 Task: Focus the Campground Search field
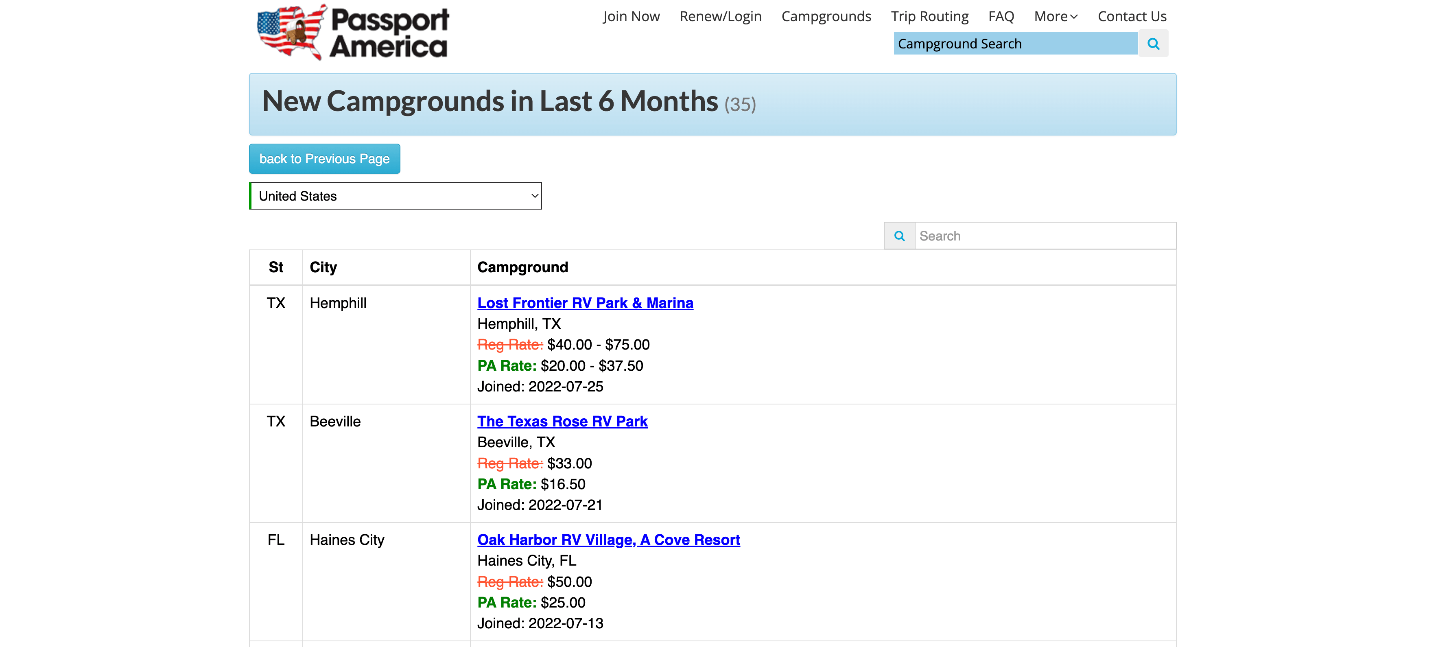(1015, 44)
